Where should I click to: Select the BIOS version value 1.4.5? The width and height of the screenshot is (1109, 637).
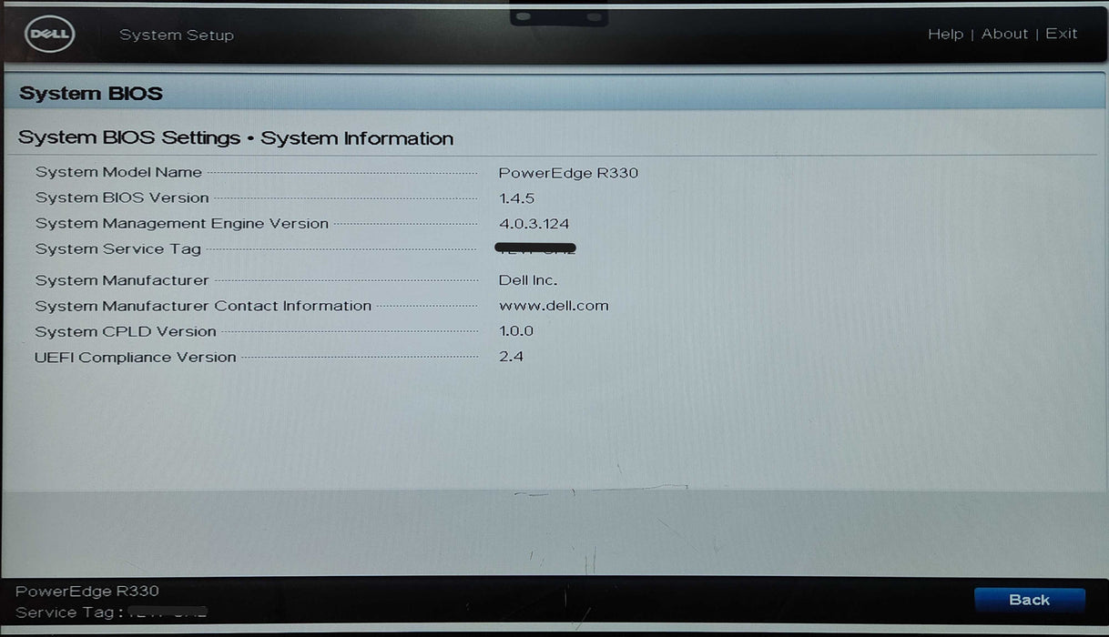pos(516,197)
